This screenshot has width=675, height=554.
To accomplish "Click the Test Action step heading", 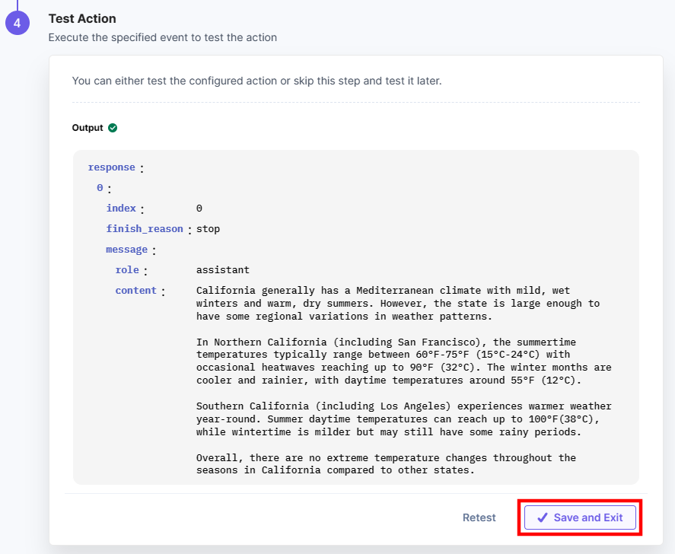I will (82, 18).
